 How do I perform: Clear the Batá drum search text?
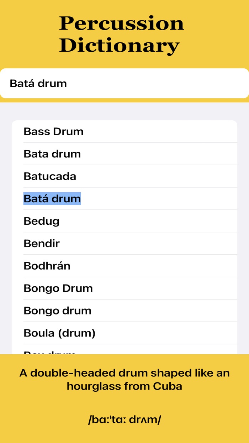coord(38,83)
